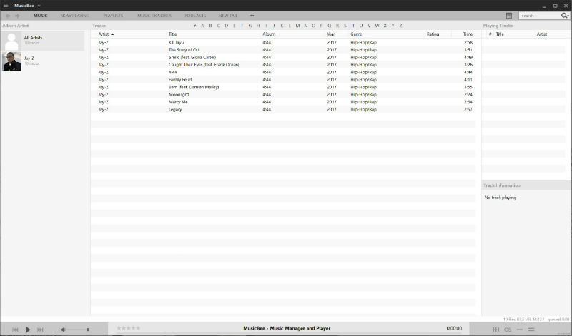Click the Album Artist panel header

15,26
